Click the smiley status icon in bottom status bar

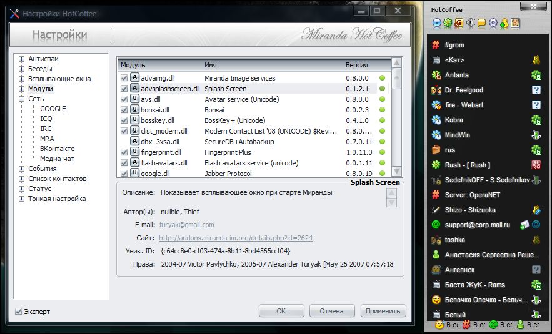point(439,325)
